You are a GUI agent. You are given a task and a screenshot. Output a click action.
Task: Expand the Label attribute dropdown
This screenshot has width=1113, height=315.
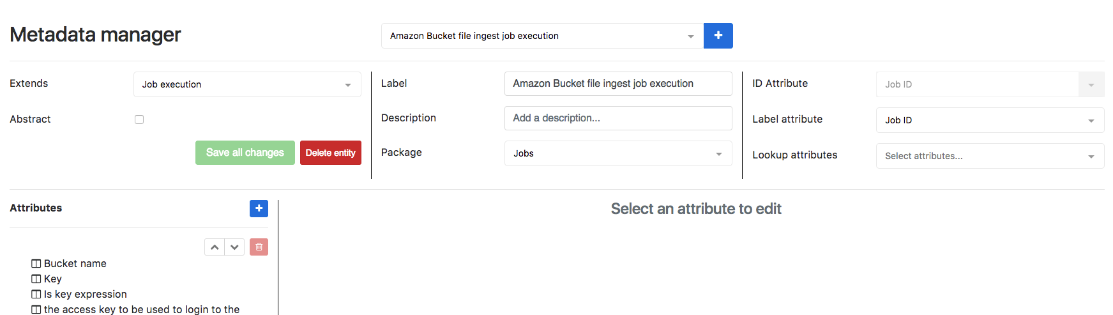989,120
